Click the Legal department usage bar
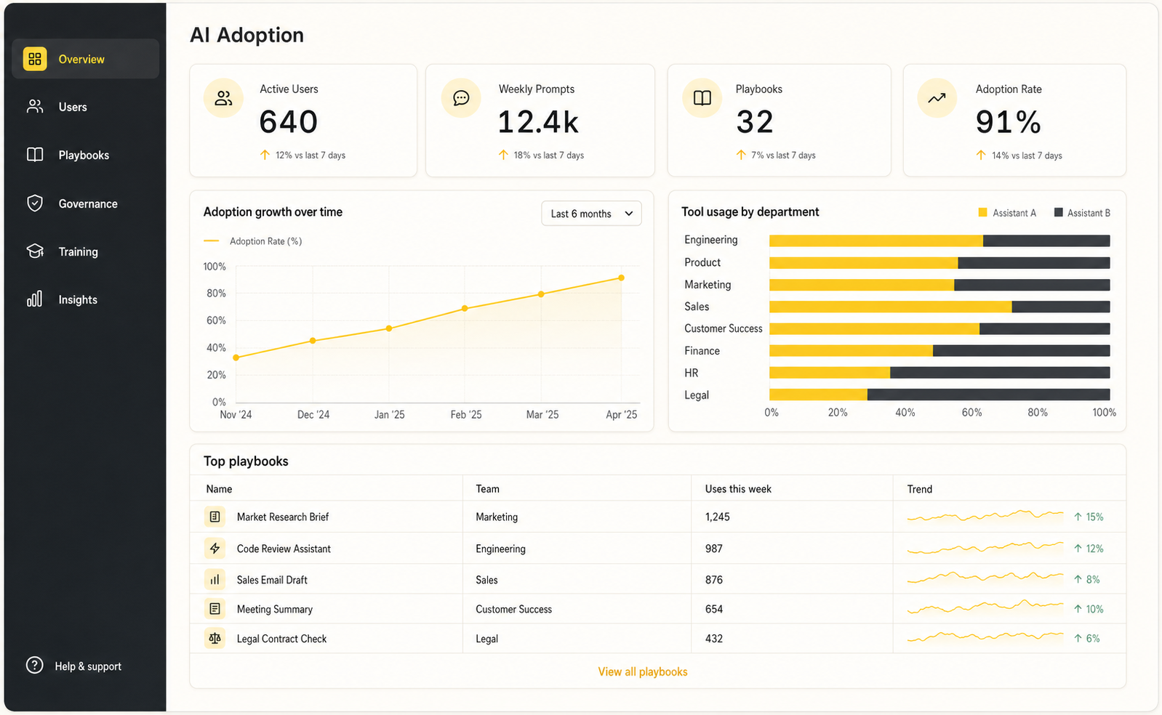The image size is (1162, 715). [939, 395]
